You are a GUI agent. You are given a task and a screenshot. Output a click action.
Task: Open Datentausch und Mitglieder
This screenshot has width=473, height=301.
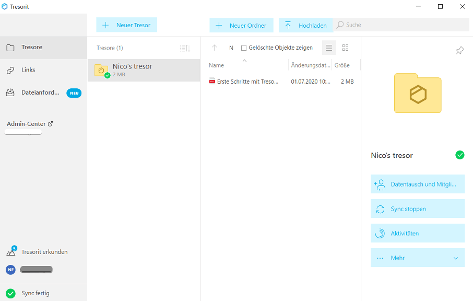tap(418, 184)
